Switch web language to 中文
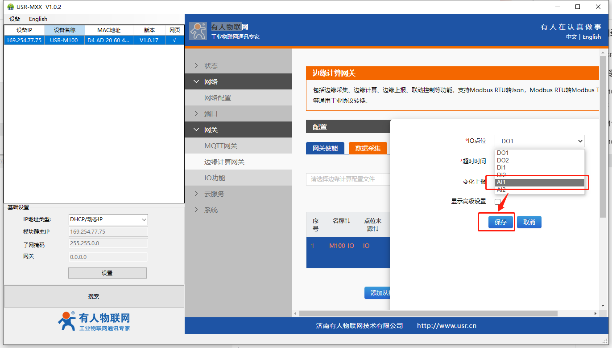Screen dimensions: 612x348 point(571,37)
